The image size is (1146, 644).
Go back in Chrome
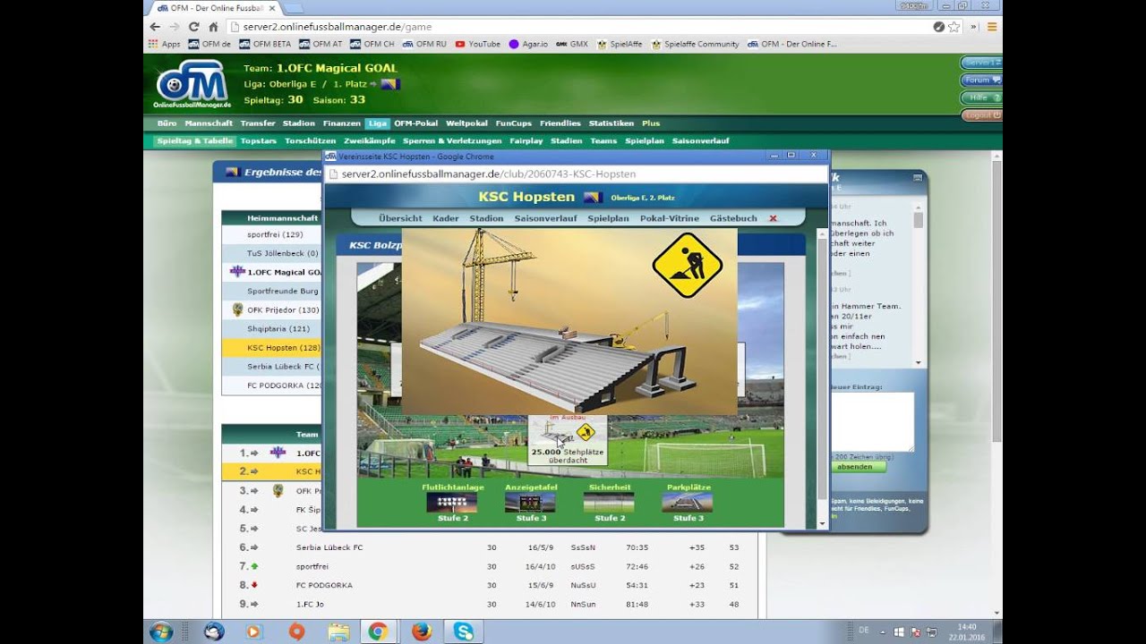pyautogui.click(x=154, y=27)
